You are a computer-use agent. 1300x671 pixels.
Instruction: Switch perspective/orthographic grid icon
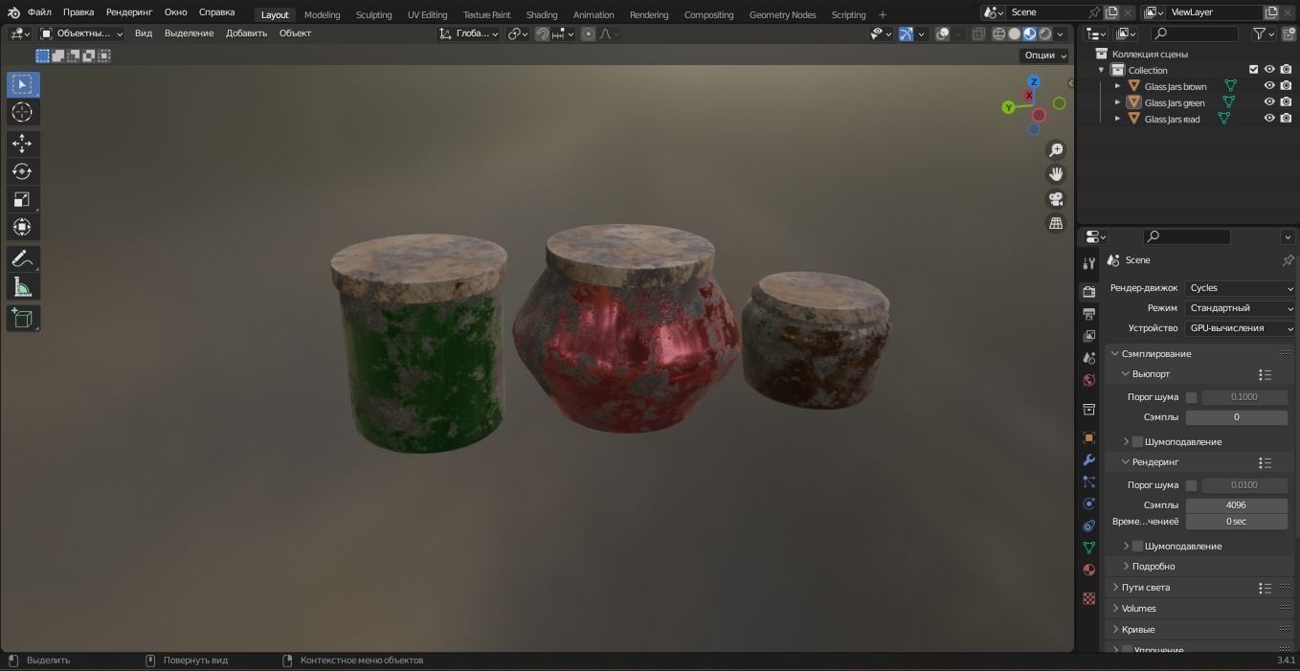[x=1056, y=223]
